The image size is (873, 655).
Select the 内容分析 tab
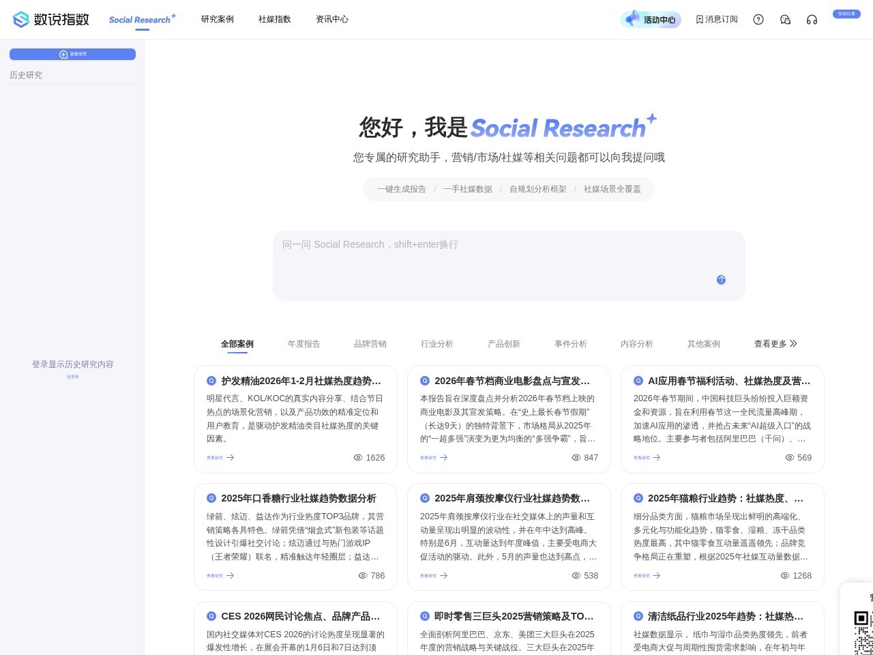[x=637, y=344]
